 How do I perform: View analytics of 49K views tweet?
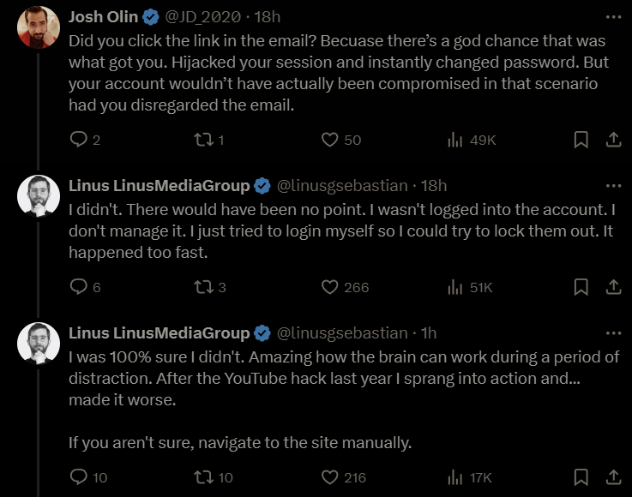[454, 140]
